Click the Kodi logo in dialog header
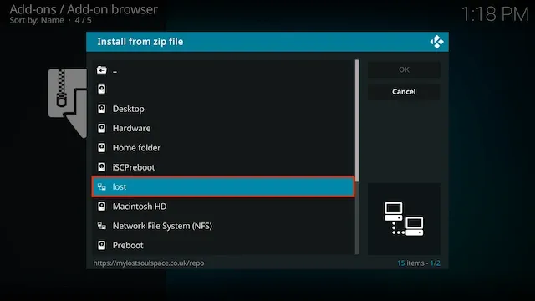This screenshot has width=535, height=301. 436,42
